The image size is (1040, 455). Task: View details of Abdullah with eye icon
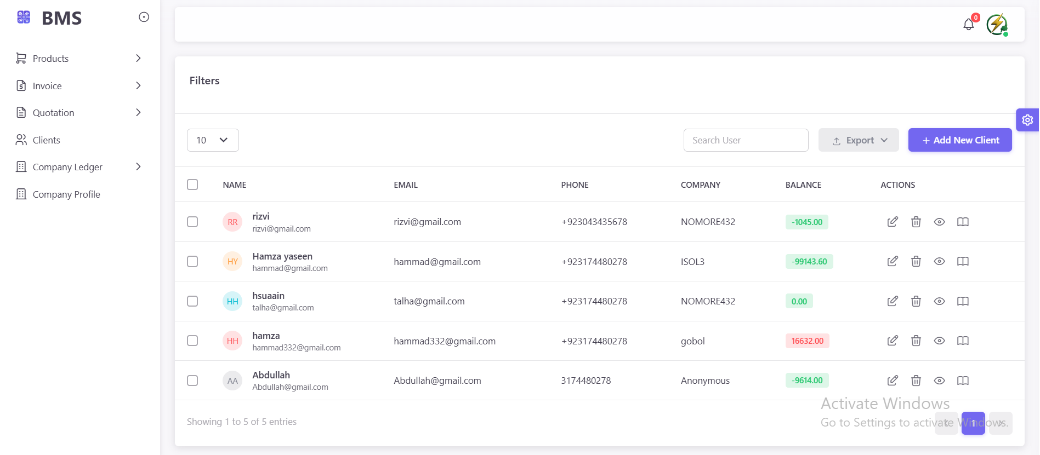[x=939, y=381]
